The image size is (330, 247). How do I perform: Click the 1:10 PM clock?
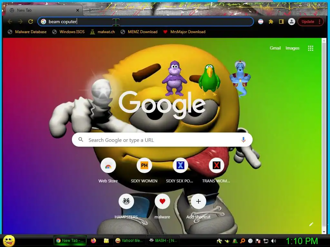[302, 241]
